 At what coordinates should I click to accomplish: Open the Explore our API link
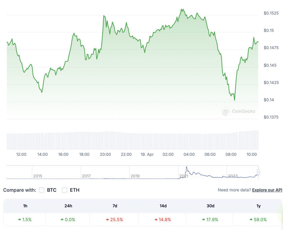(x=267, y=190)
